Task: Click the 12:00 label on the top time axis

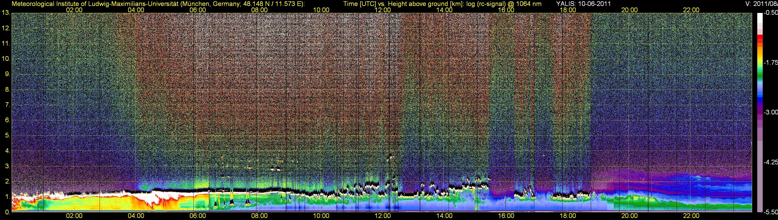Action: point(383,10)
